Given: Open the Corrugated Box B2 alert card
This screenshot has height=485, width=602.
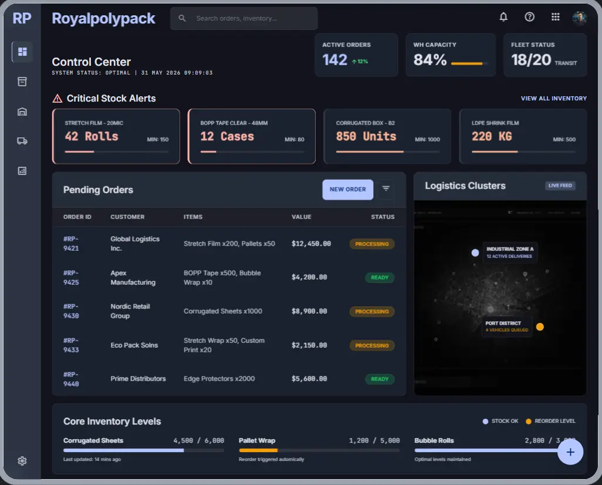Looking at the screenshot, I should (x=387, y=136).
